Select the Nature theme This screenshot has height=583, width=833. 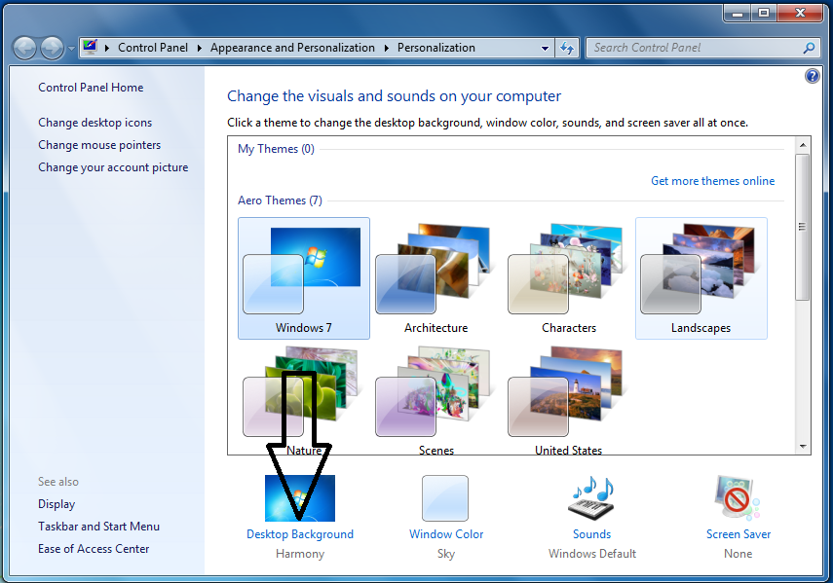pyautogui.click(x=304, y=401)
